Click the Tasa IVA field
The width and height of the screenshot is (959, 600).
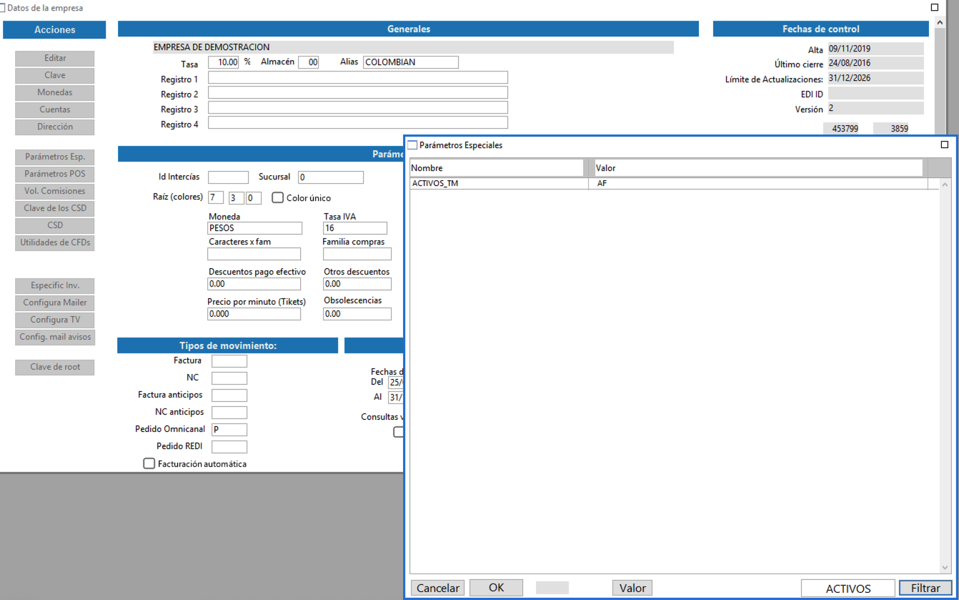355,228
